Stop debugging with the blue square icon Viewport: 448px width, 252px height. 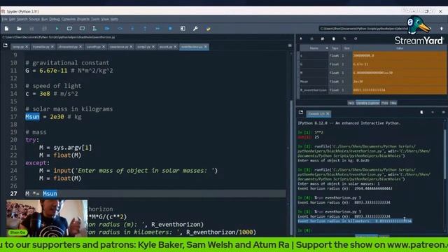coord(170,29)
